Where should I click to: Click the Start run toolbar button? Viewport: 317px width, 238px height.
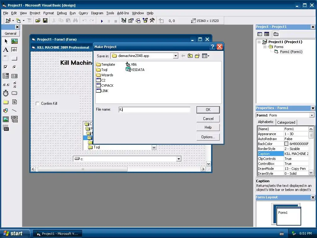coord(102,21)
